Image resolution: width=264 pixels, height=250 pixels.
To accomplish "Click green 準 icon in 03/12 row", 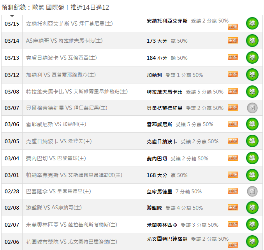I will pyautogui.click(x=252, y=75).
